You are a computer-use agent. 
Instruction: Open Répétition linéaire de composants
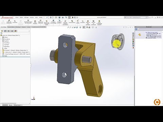click(28, 22)
